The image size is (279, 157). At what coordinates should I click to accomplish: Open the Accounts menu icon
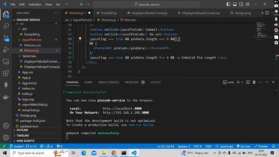6,126
